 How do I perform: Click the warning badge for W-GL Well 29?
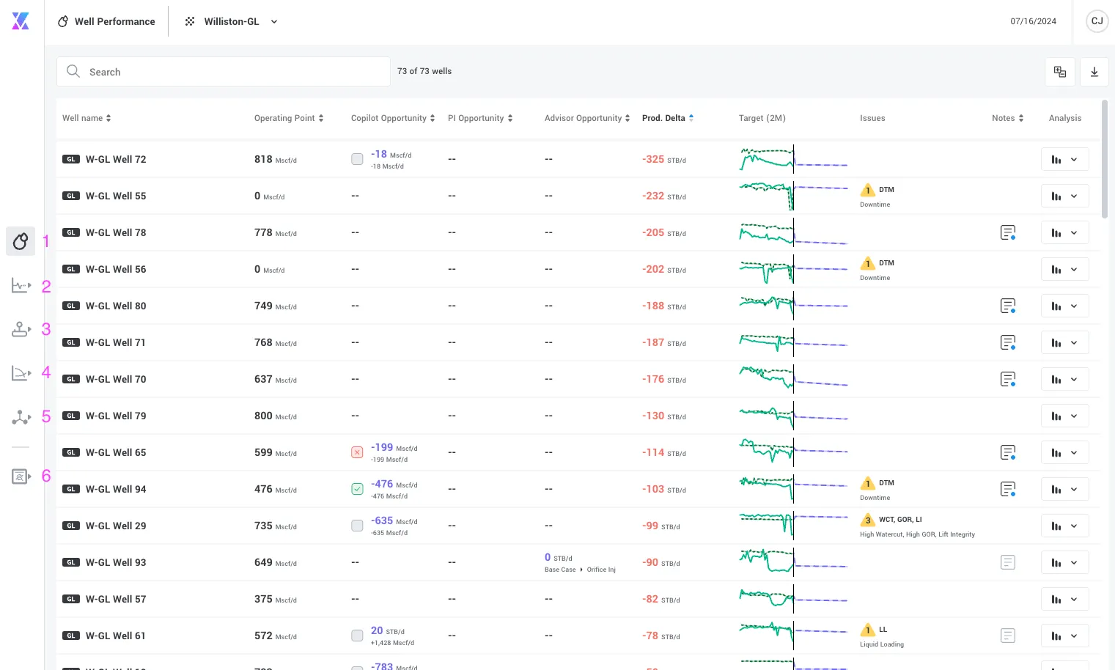coord(868,520)
